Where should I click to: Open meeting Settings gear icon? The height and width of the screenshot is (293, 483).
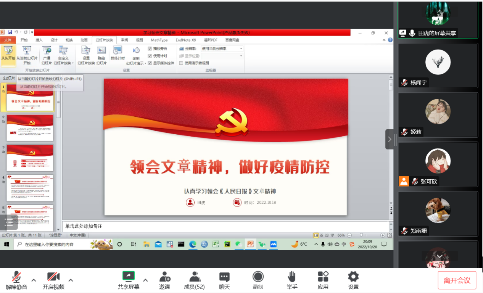point(353,276)
